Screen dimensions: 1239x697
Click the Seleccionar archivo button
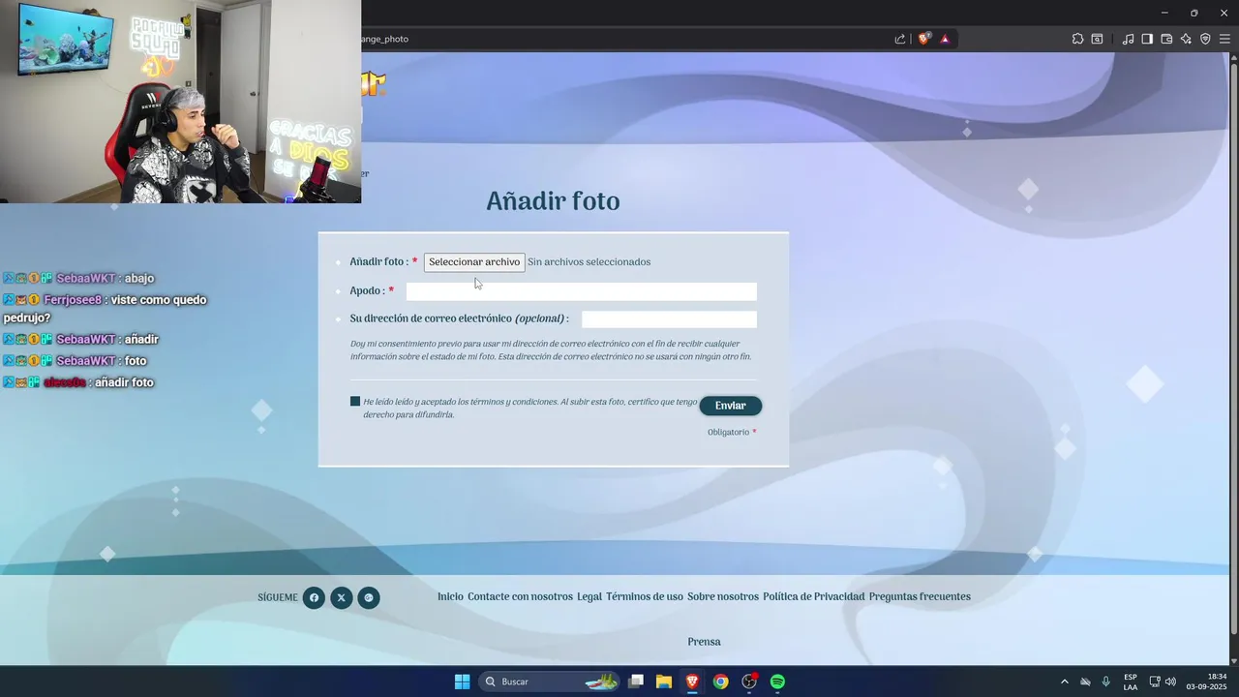[x=474, y=262]
